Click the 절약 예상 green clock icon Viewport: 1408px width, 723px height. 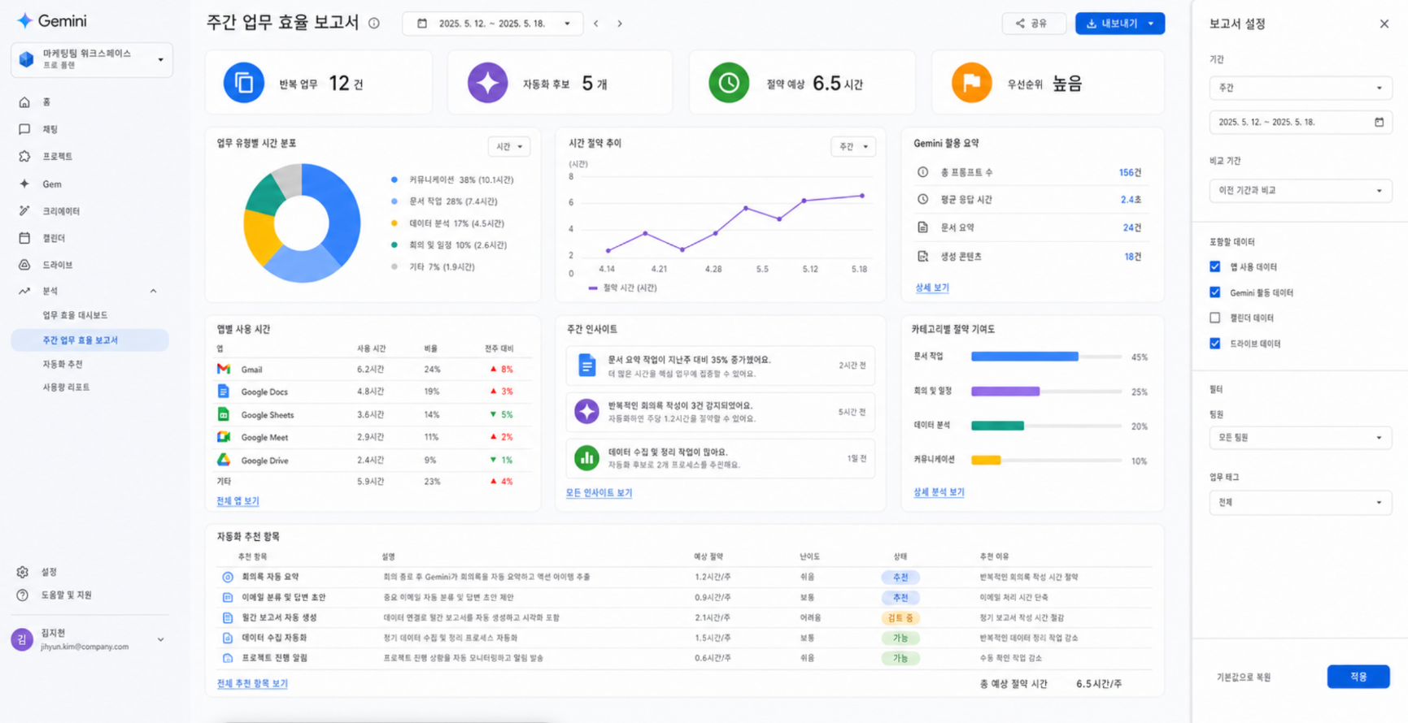pyautogui.click(x=729, y=83)
